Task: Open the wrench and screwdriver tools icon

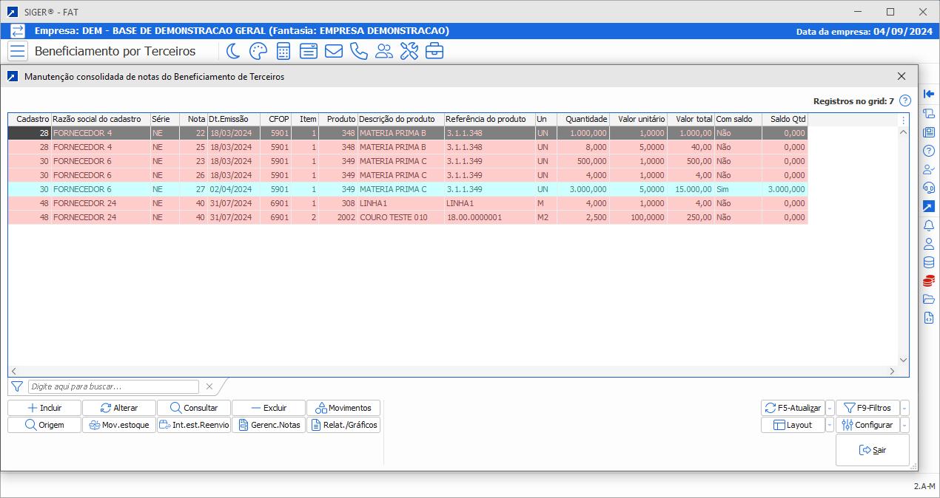Action: (409, 51)
